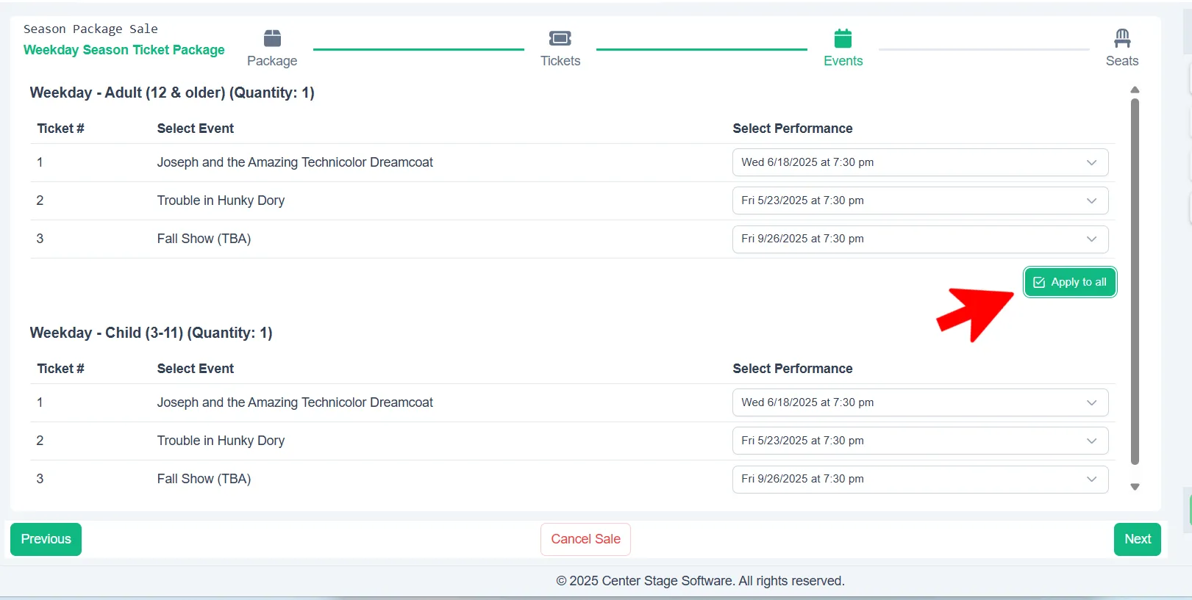Image resolution: width=1192 pixels, height=600 pixels.
Task: Click the Tickets step ticket icon
Action: tap(560, 37)
